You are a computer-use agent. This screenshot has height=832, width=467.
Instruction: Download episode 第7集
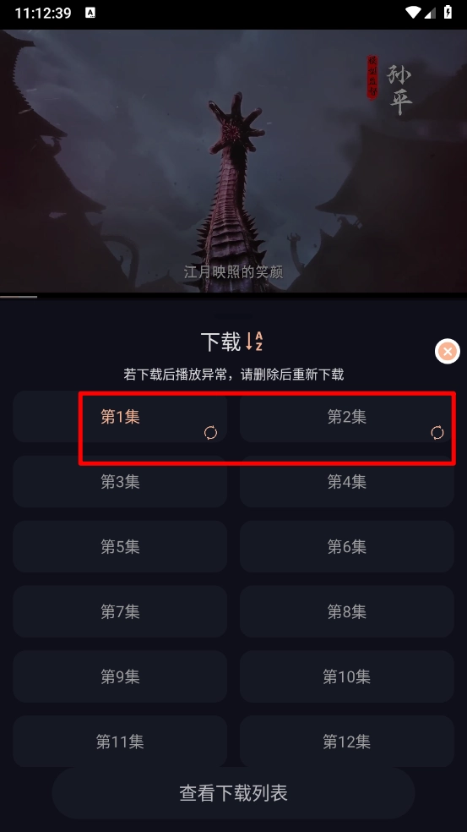pyautogui.click(x=120, y=611)
